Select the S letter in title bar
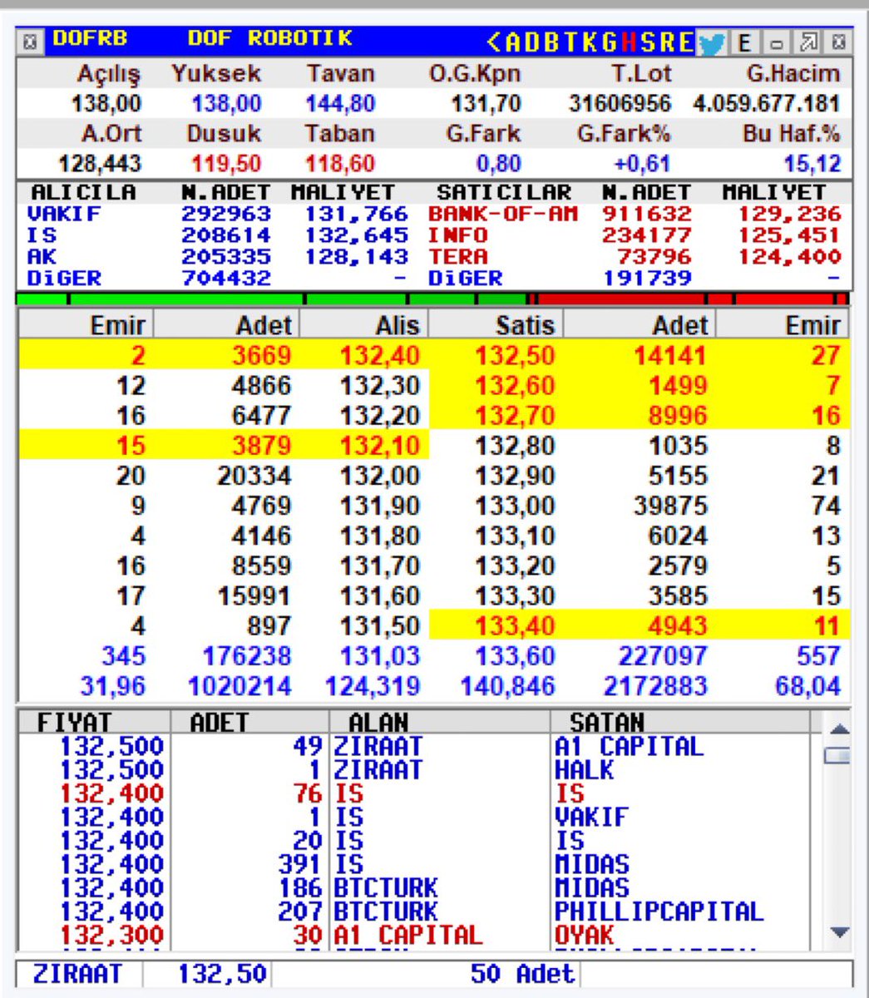869x998 pixels. [648, 42]
